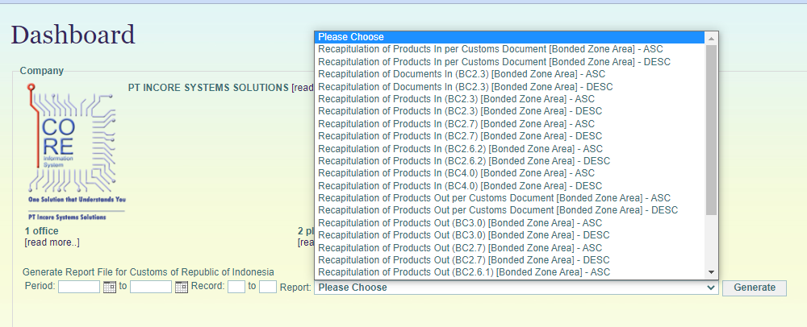Viewport: 807px width, 327px height.
Task: Choose Products Out per Customs Document - DESC
Action: [510, 210]
